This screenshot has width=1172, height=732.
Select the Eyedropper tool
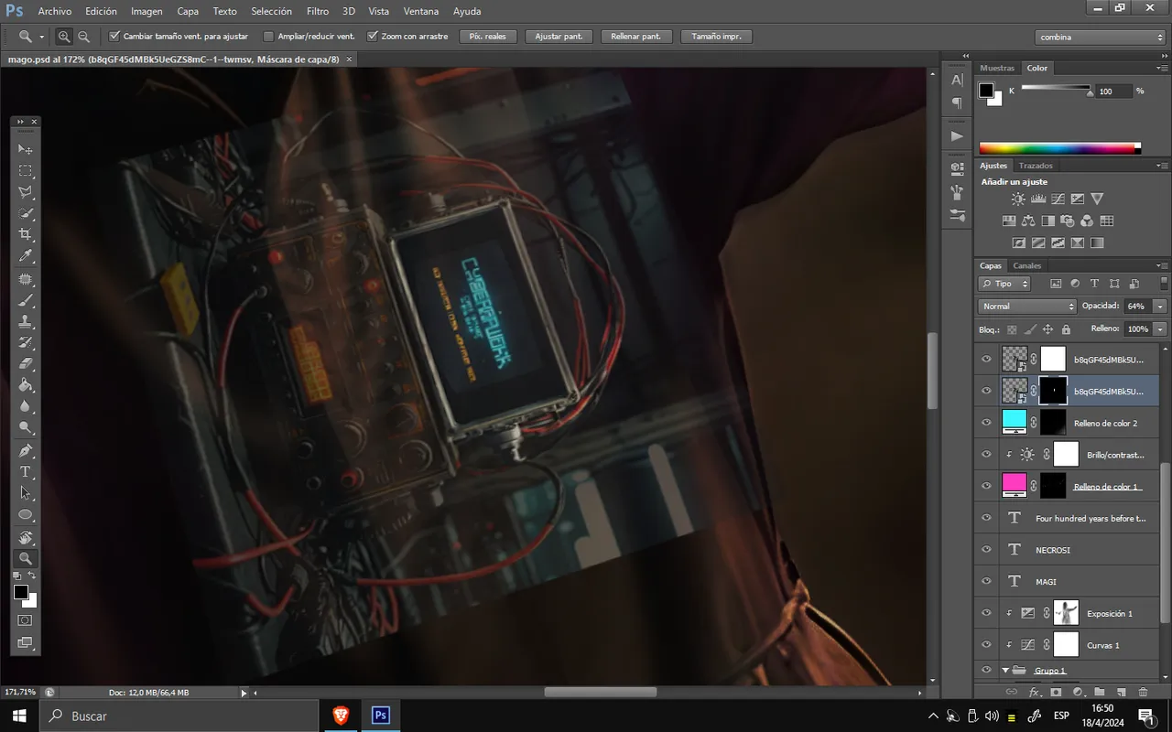(x=26, y=257)
